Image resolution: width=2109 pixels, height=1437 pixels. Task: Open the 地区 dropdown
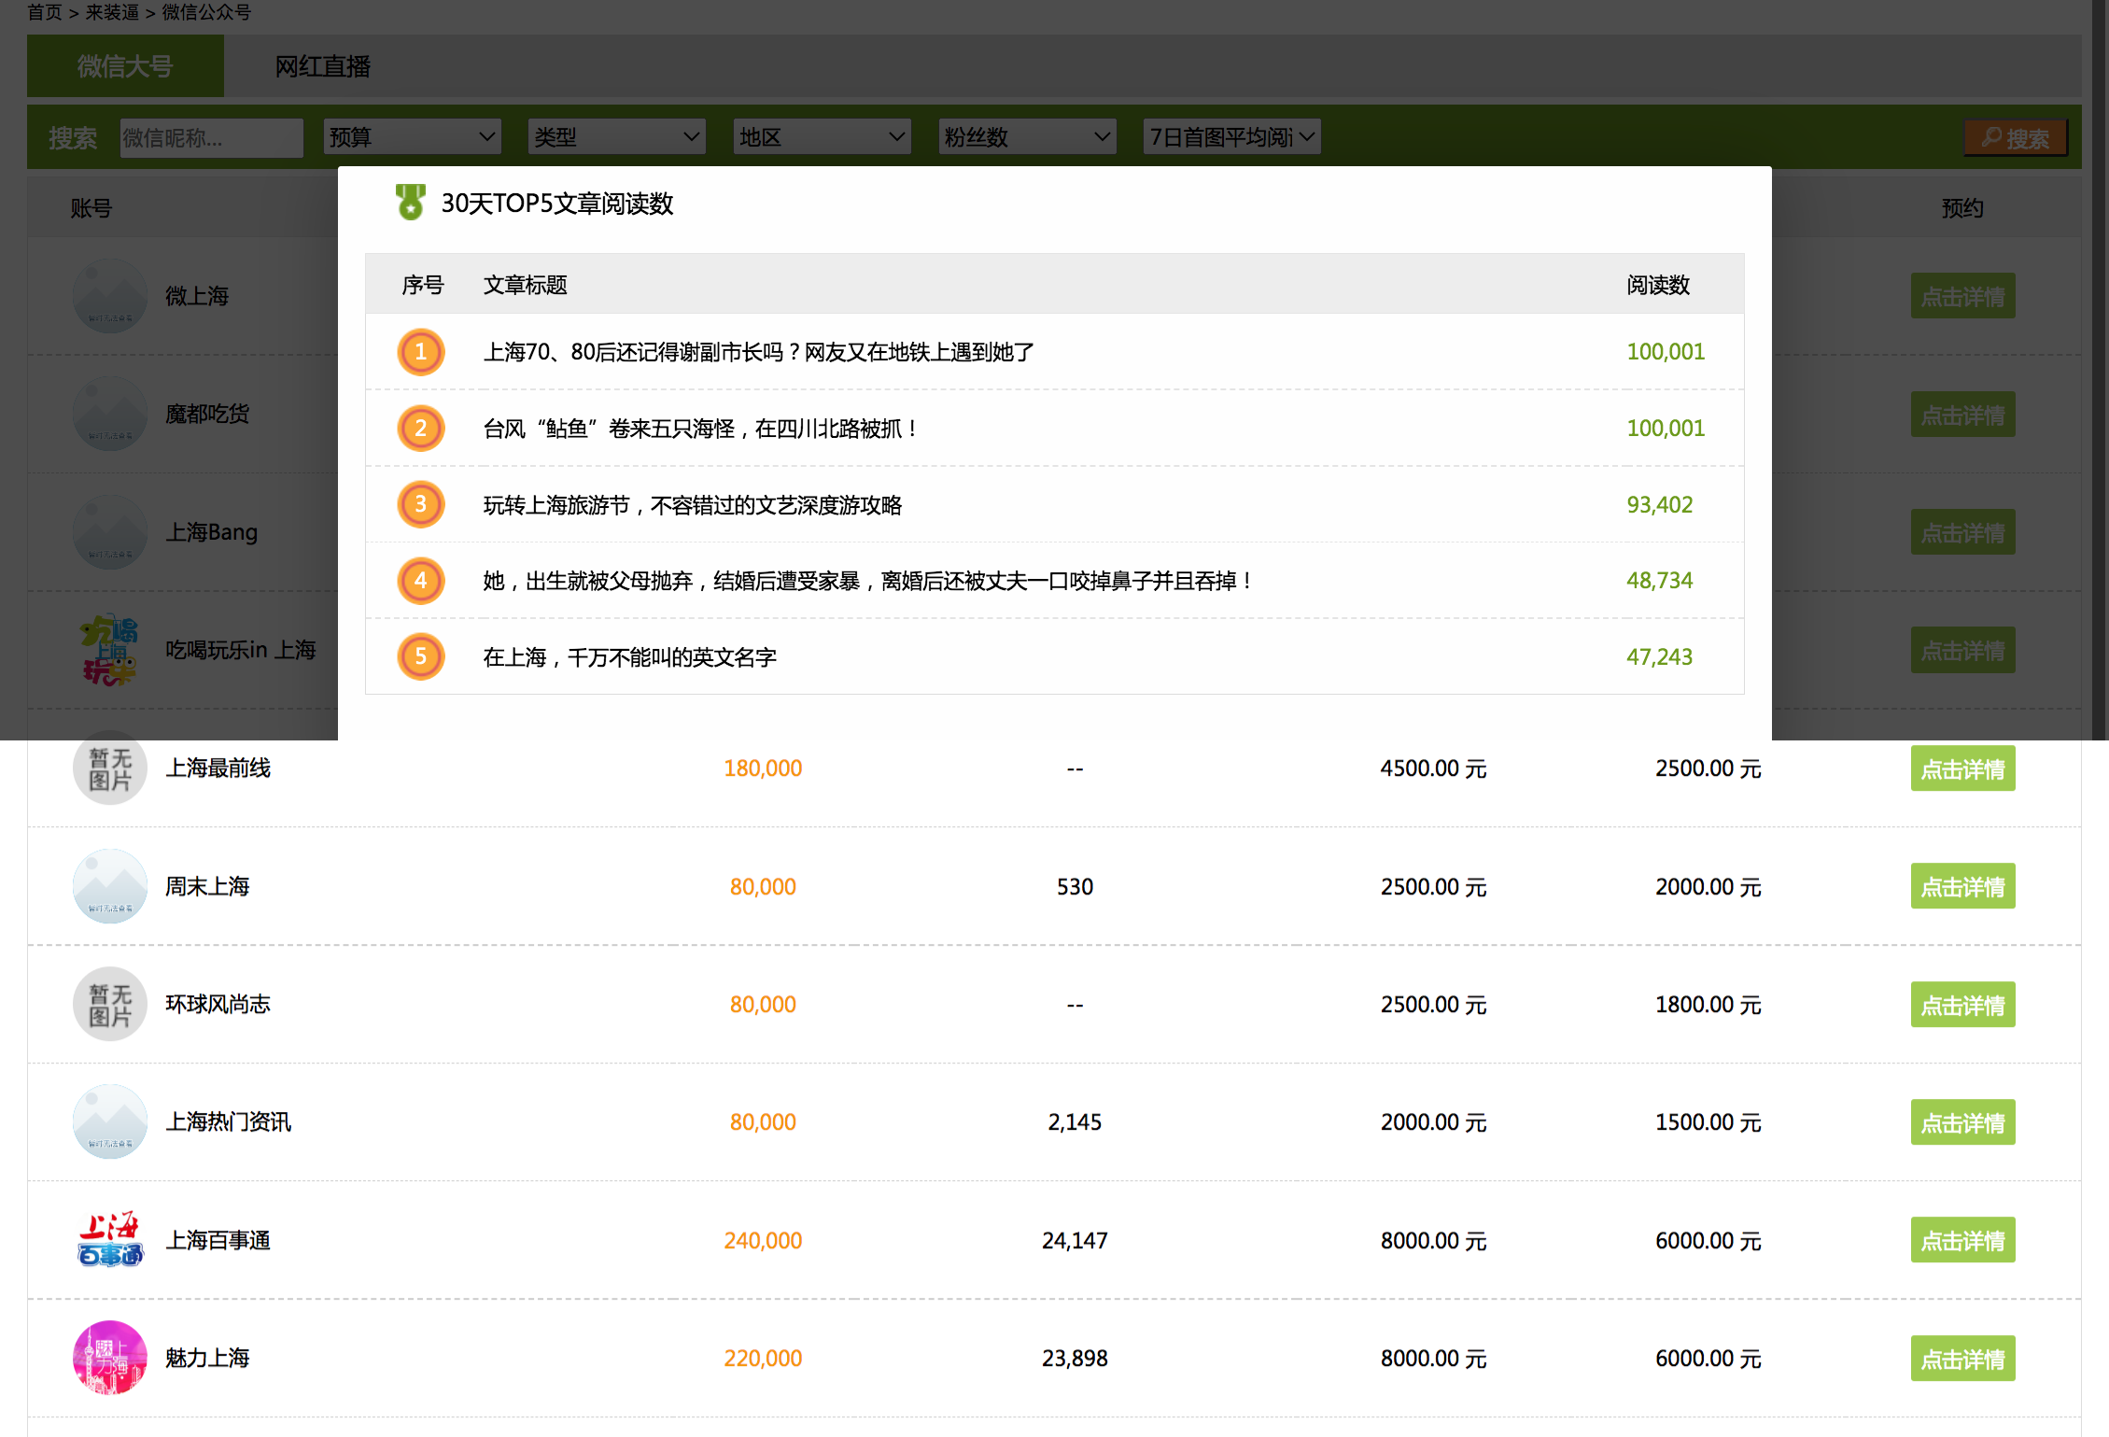[x=822, y=137]
